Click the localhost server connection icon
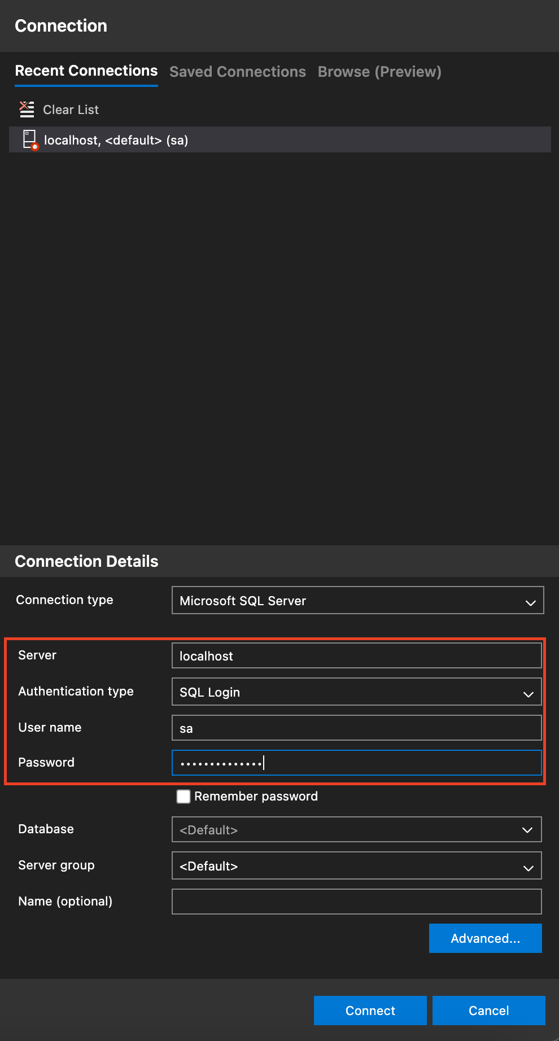The width and height of the screenshot is (559, 1041). click(30, 139)
